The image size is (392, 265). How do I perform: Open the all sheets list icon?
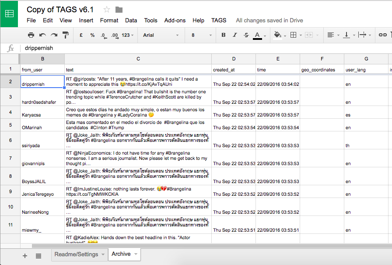pos(38,256)
